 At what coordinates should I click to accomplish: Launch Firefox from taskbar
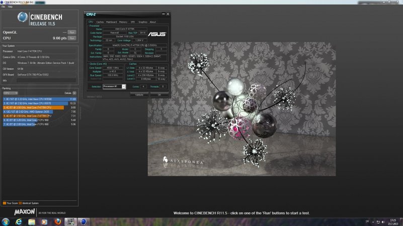click(x=57, y=222)
